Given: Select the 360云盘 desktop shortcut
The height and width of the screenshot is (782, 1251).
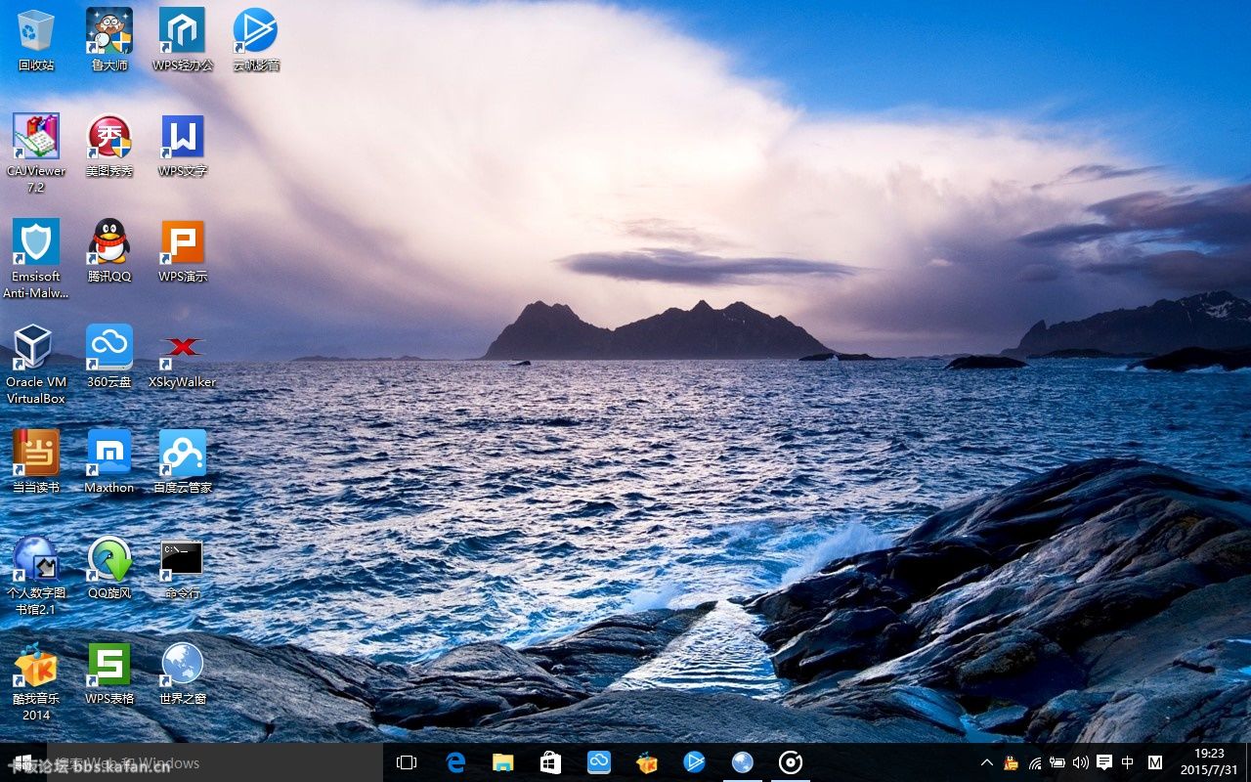Looking at the screenshot, I should coord(109,357).
